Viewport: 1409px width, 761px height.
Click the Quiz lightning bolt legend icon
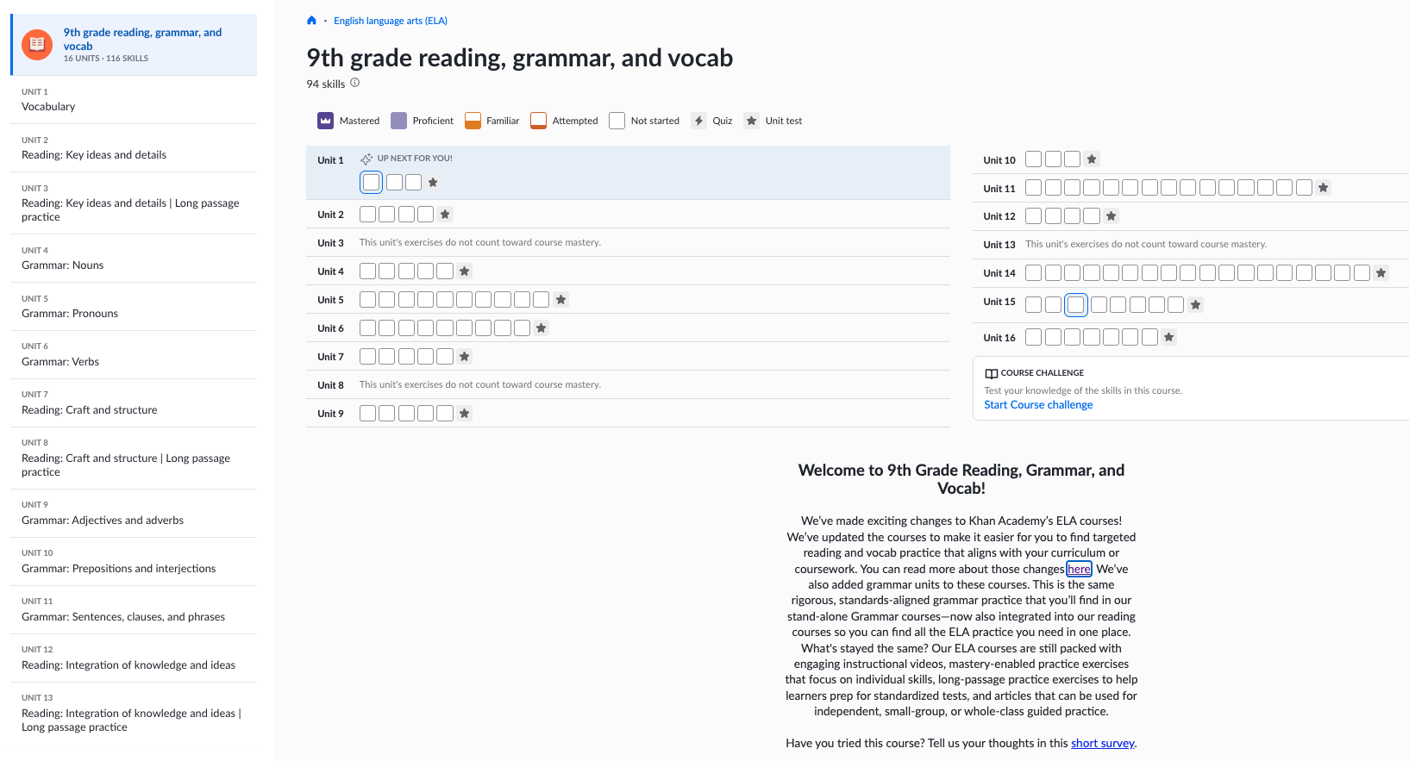pos(699,121)
